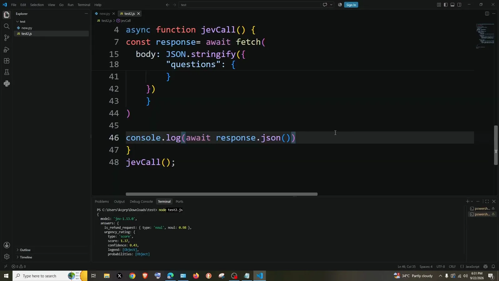Go to line via Ln 46, Col 35
The height and width of the screenshot is (281, 499).
[406, 267]
